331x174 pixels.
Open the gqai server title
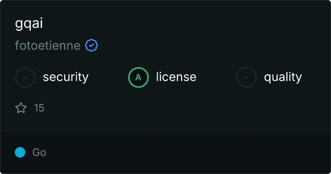click(29, 23)
